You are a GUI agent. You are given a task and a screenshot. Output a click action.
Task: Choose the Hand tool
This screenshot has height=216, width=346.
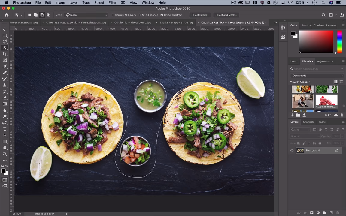5,148
